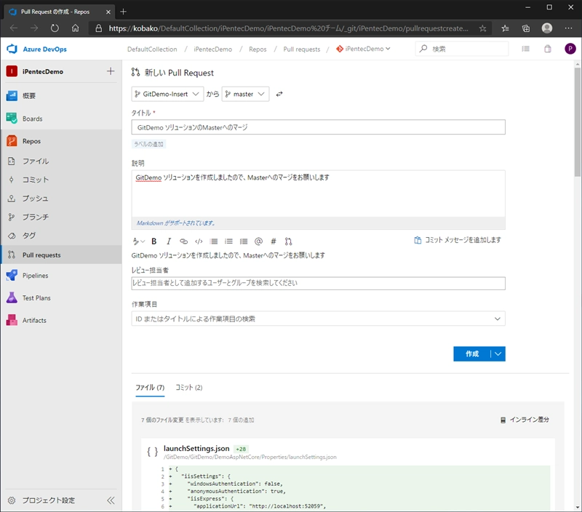582x512 pixels.
Task: Click DefaultCollection breadcrumb
Action: [x=152, y=49]
